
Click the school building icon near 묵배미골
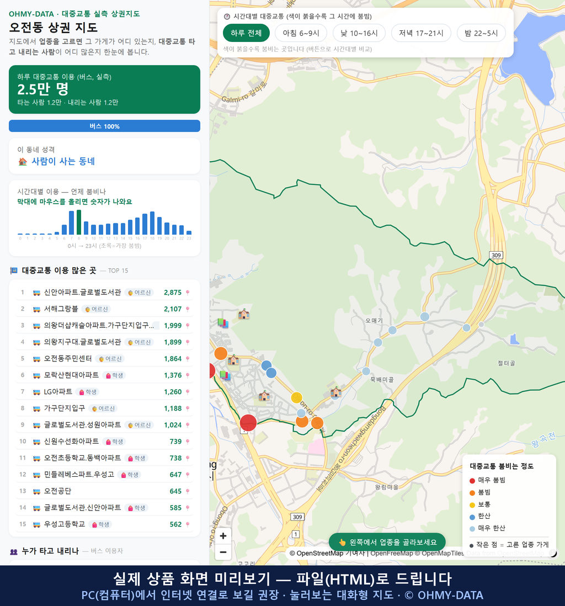[x=335, y=392]
